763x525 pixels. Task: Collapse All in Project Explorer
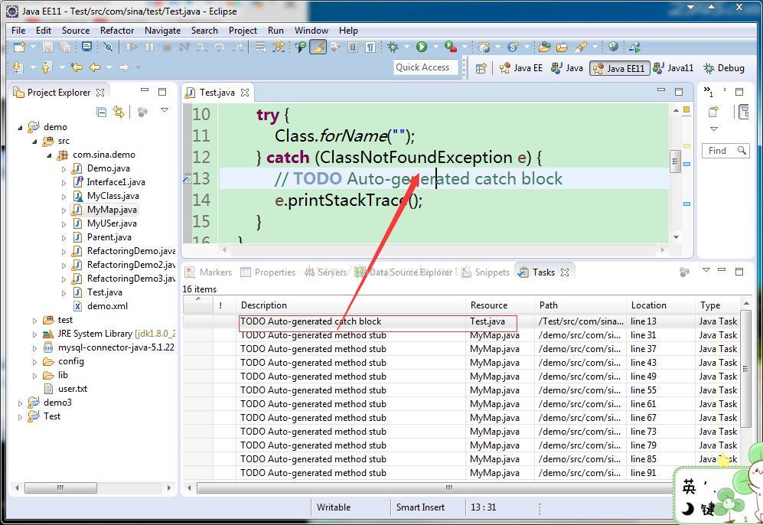(x=101, y=112)
